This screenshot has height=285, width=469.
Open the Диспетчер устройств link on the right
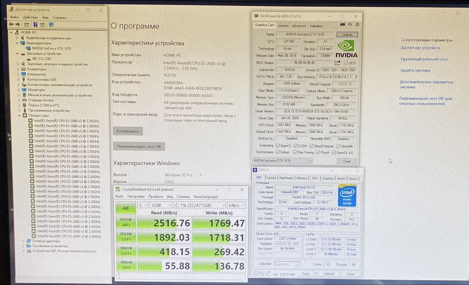tap(420, 48)
